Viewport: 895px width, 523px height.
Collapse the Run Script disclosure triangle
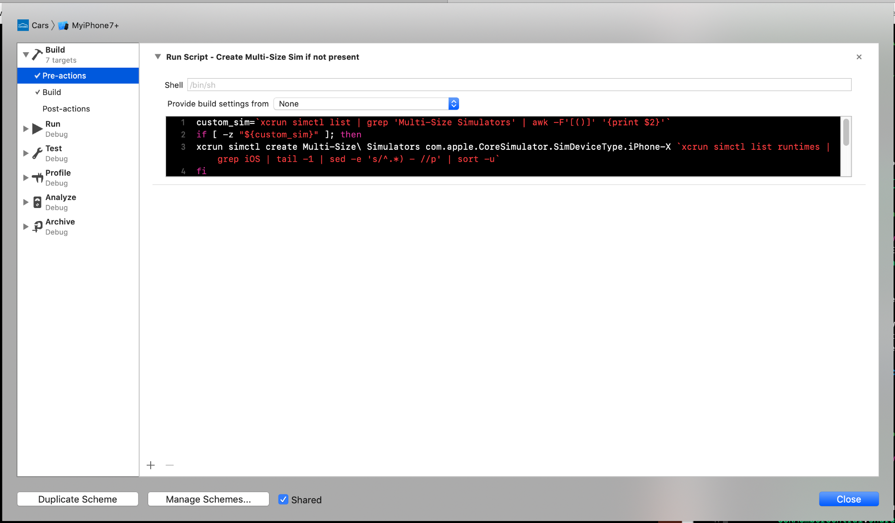(158, 57)
